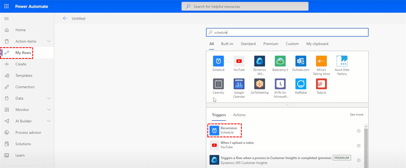
Task: Click the Connectors icon in sidebar
Action: [x=7, y=87]
